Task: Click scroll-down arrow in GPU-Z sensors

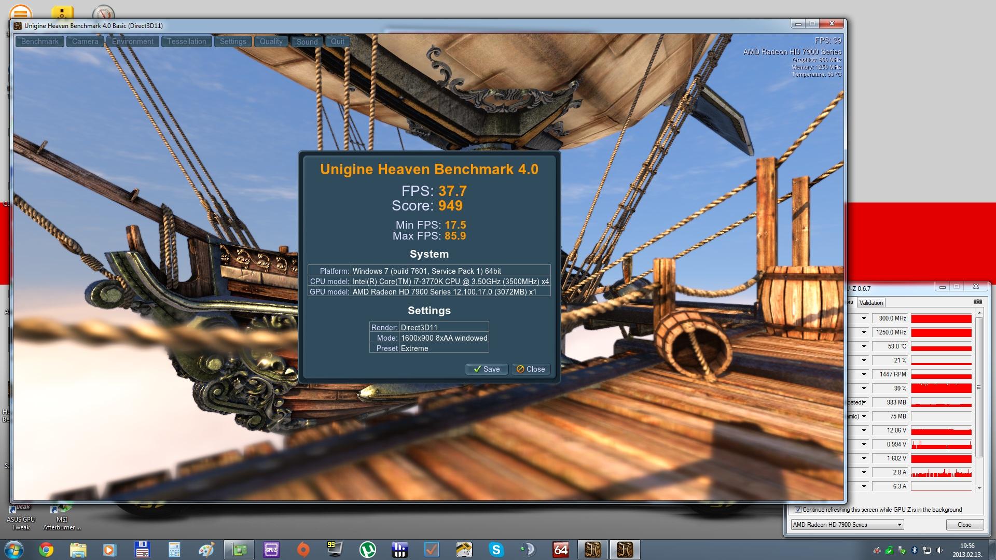Action: point(979,488)
